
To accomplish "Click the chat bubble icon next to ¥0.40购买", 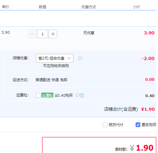I will (77, 95).
